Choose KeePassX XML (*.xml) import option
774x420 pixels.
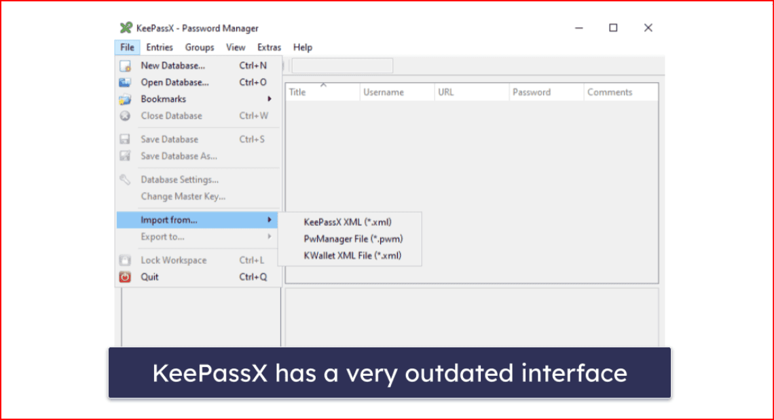[348, 222]
